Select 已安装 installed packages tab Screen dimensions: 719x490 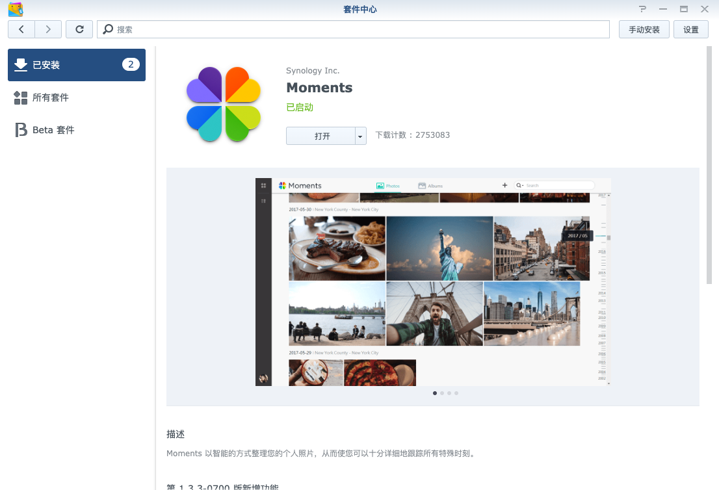pos(77,65)
